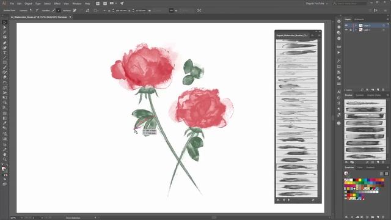Click Create New Layer icon in Layers panel
Screen dimensions: 391x220
coord(378,90)
